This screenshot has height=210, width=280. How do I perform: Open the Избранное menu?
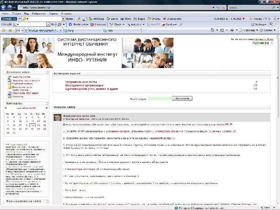pos(39,14)
